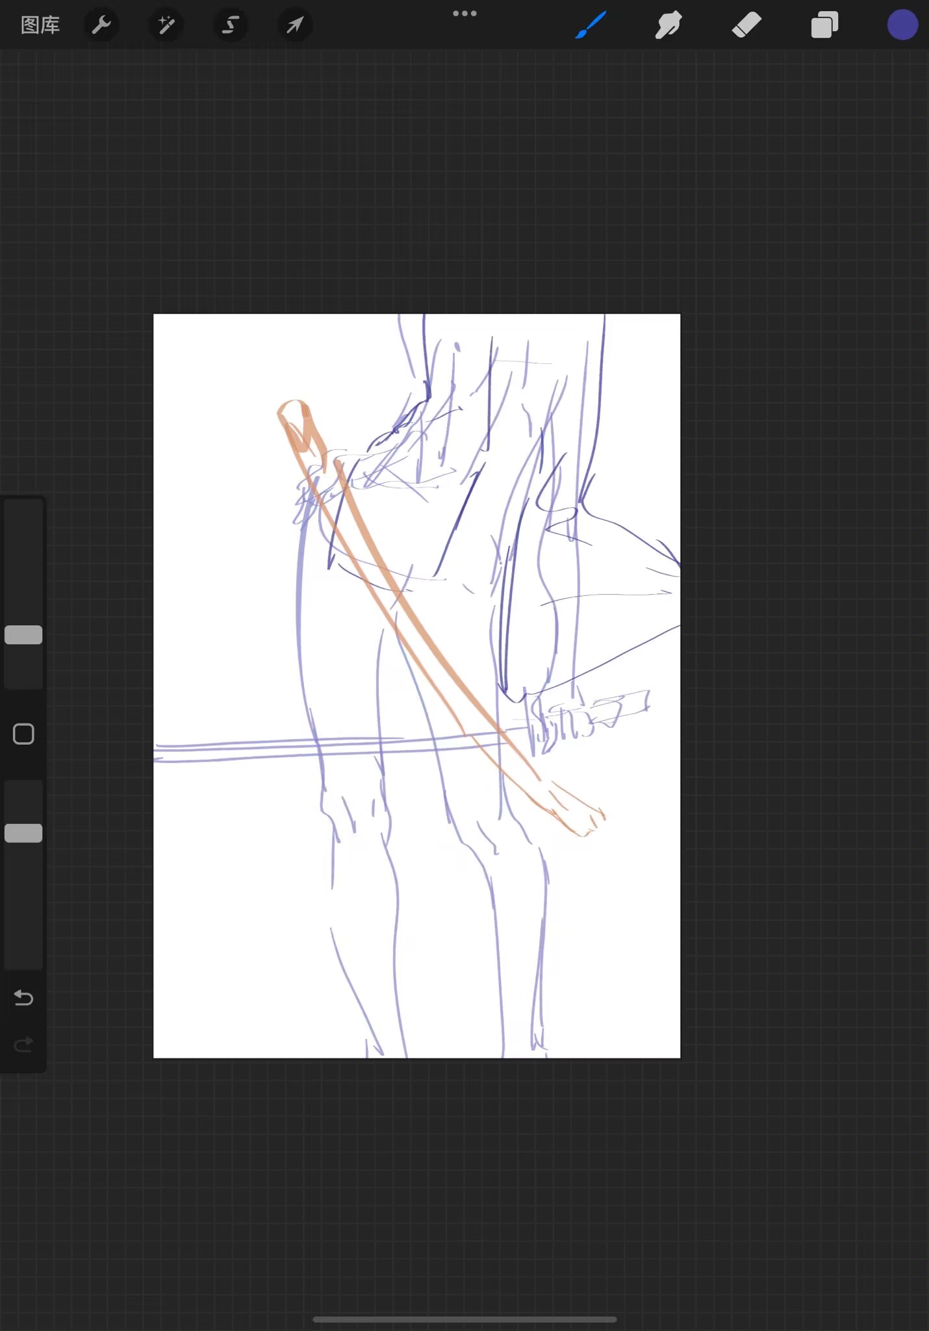This screenshot has height=1331, width=929.
Task: Activate the Transform arrow tool
Action: (295, 25)
